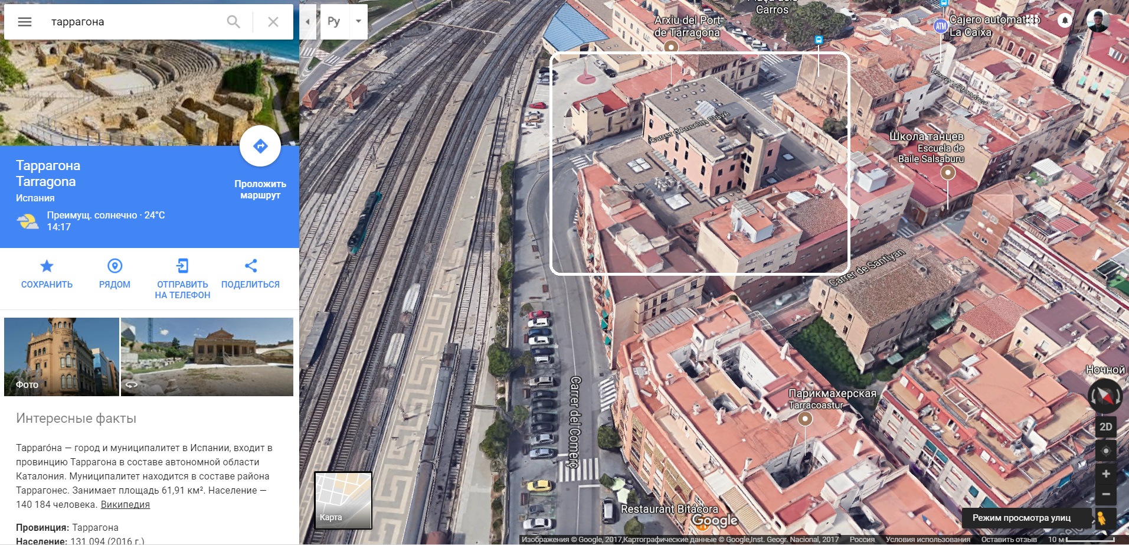Click the bus stop icon near Arxiu del Port
Image resolution: width=1129 pixels, height=545 pixels.
click(x=819, y=40)
